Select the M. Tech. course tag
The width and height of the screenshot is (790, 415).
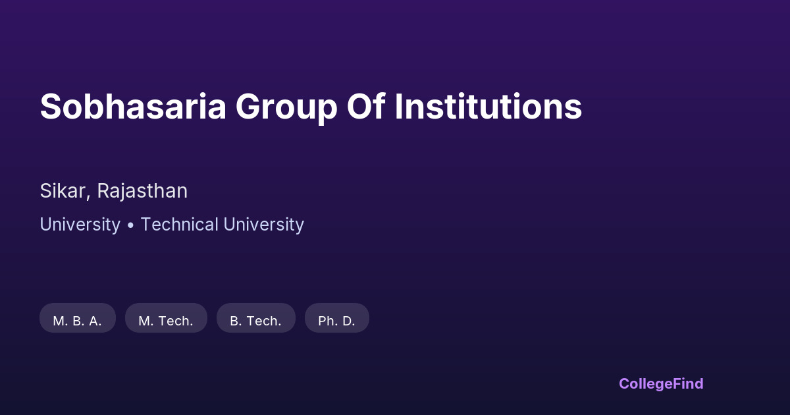pos(166,318)
